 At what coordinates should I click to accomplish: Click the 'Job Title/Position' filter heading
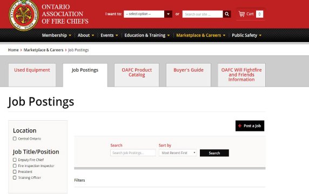(x=36, y=152)
